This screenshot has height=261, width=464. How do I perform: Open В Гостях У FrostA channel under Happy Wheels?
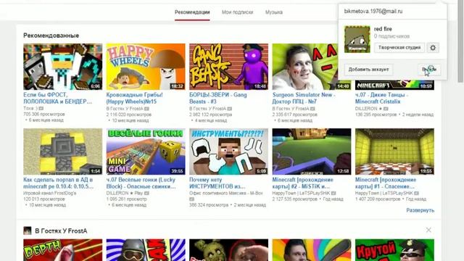125,109
